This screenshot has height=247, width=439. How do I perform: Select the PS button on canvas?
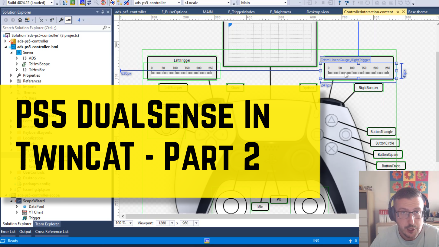(x=279, y=200)
